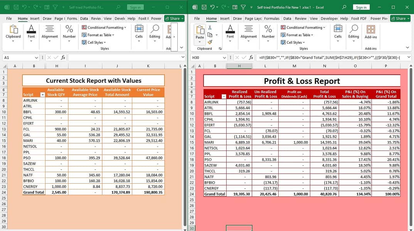The height and width of the screenshot is (231, 414).
Task: Open Review tab in right window
Action: coord(300,18)
